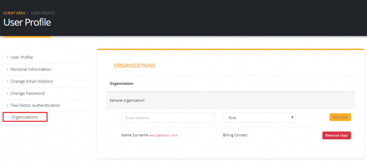
Task: Click the red Remove User button
Action: click(337, 135)
